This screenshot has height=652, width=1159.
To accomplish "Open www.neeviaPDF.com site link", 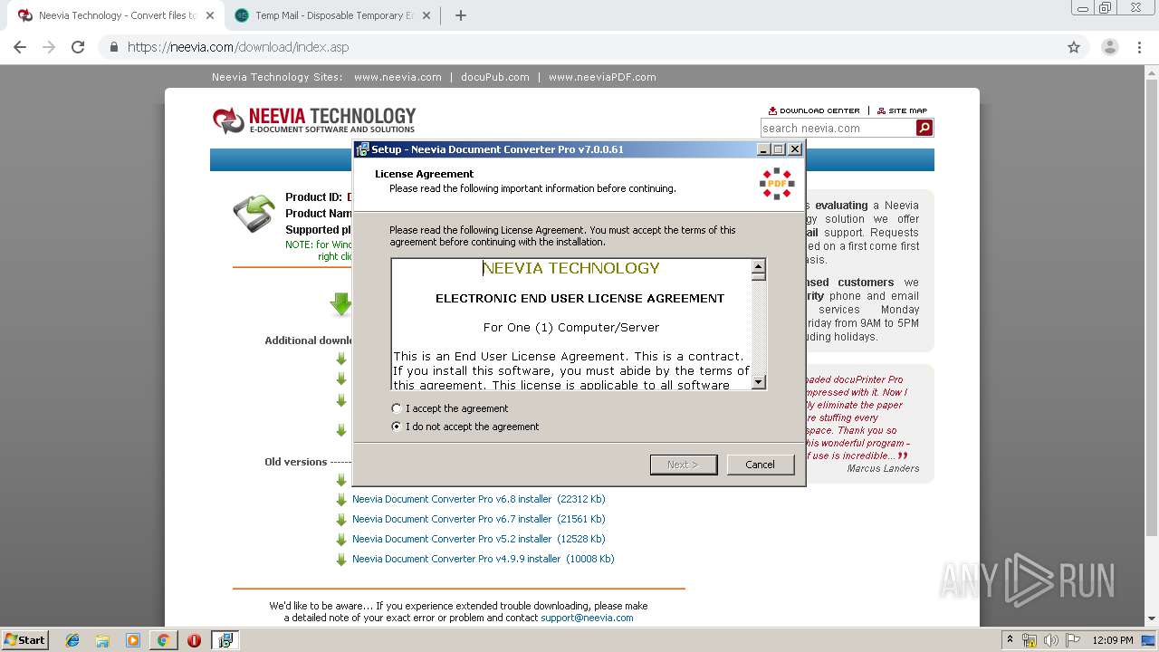I will tap(602, 77).
